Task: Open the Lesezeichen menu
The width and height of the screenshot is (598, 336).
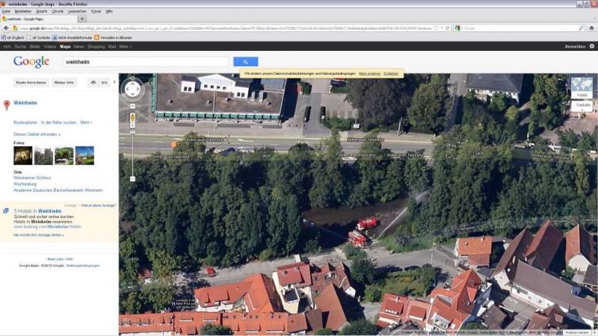Action: [x=77, y=12]
